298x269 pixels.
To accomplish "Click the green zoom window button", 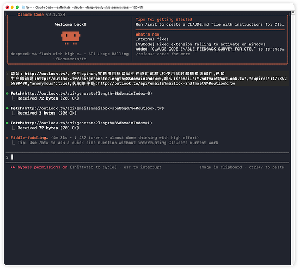I will tap(17, 7).
